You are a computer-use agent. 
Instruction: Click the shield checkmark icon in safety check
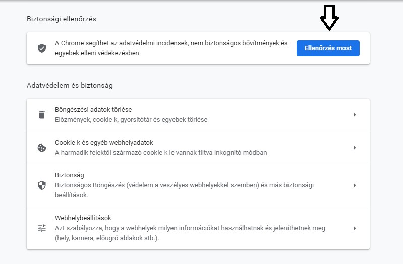42,48
